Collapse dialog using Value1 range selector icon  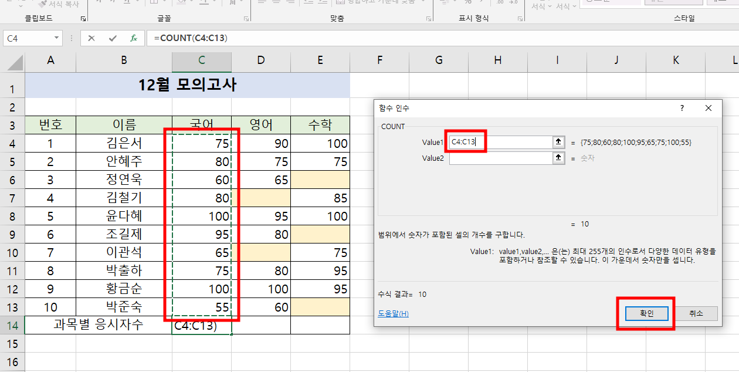tap(558, 142)
